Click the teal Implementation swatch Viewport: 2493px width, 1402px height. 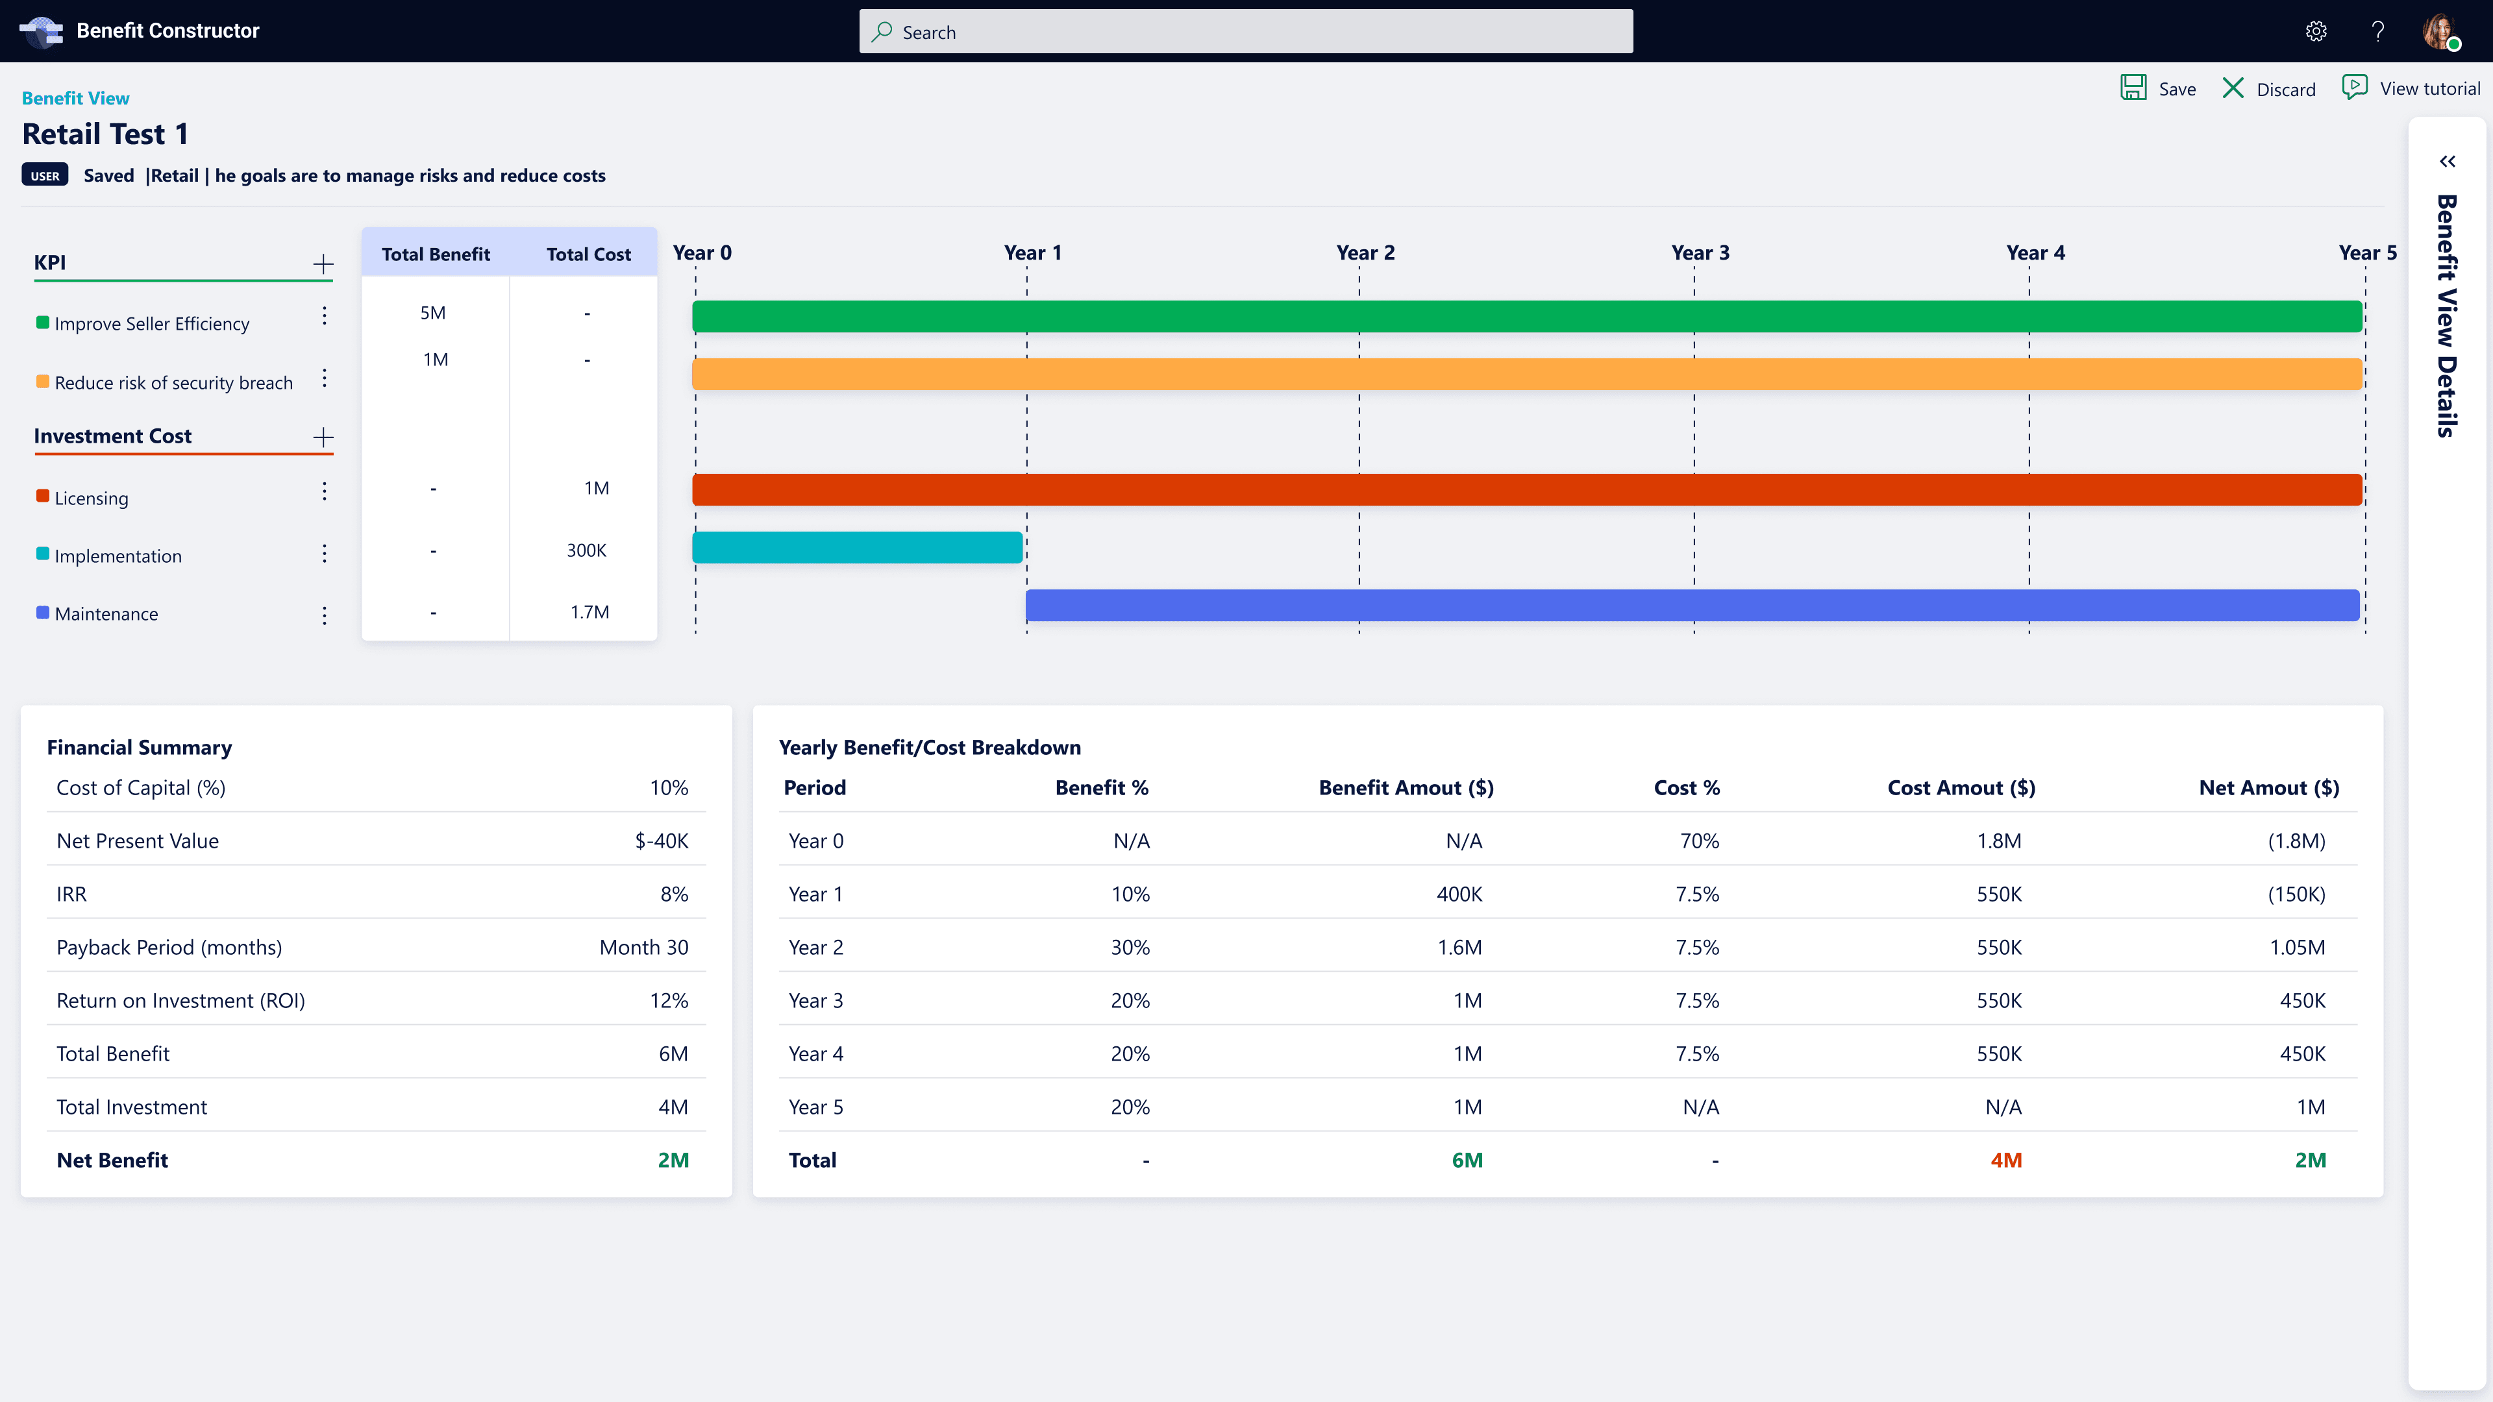pos(43,554)
